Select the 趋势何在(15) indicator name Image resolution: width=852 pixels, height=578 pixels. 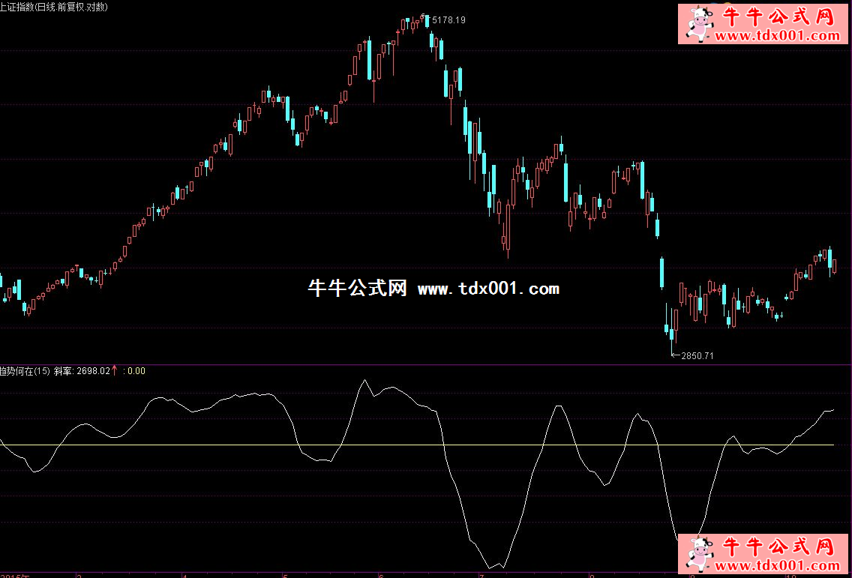pyautogui.click(x=25, y=370)
